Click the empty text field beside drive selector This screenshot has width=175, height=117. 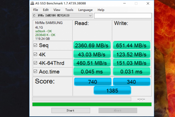pos(123,16)
